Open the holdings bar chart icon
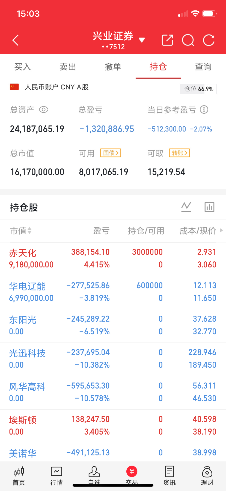The image size is (226, 491). point(209,207)
